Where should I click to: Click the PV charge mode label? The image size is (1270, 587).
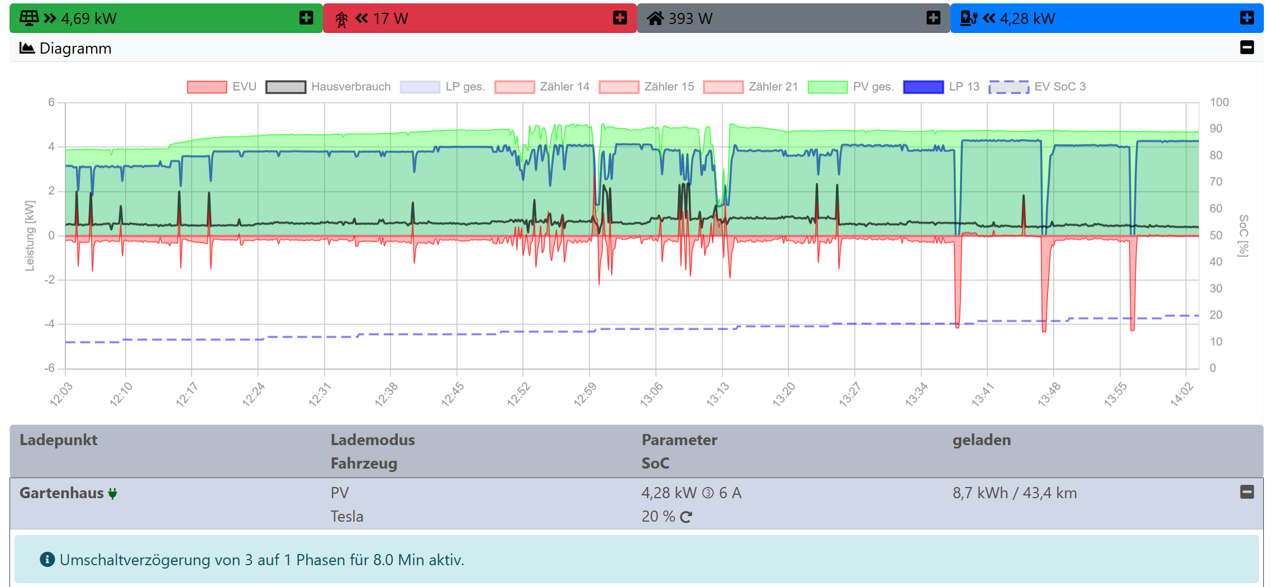pos(340,493)
